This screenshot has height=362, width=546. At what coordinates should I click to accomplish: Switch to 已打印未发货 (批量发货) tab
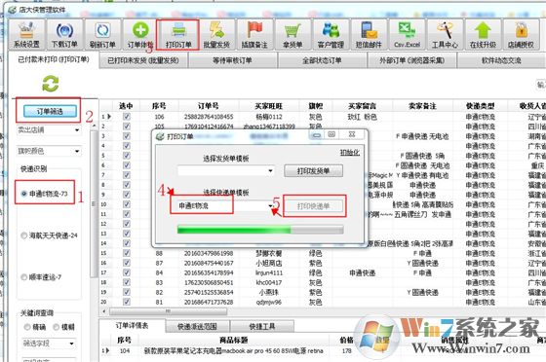[143, 60]
